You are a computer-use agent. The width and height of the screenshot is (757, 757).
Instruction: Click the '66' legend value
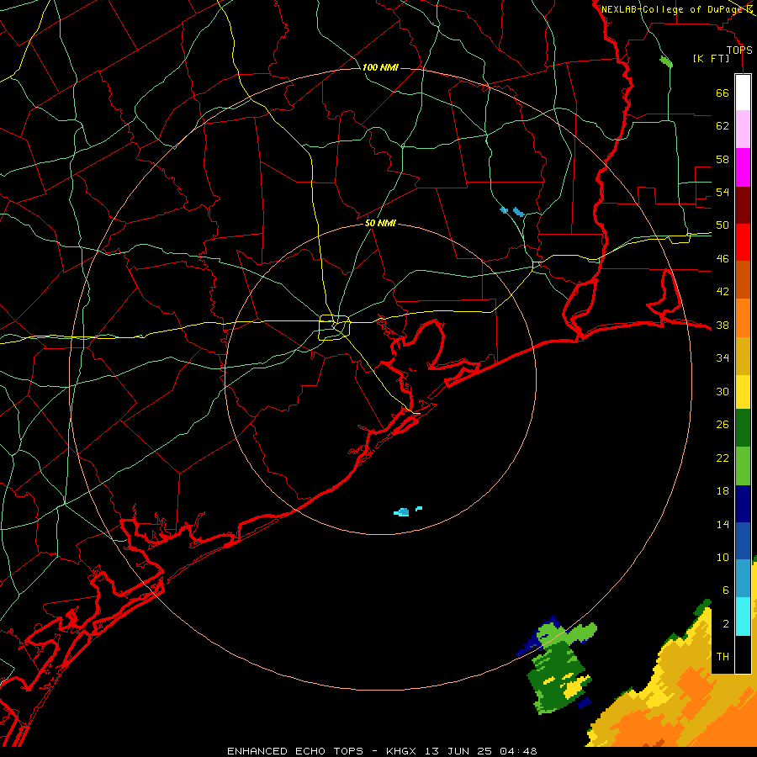(723, 93)
